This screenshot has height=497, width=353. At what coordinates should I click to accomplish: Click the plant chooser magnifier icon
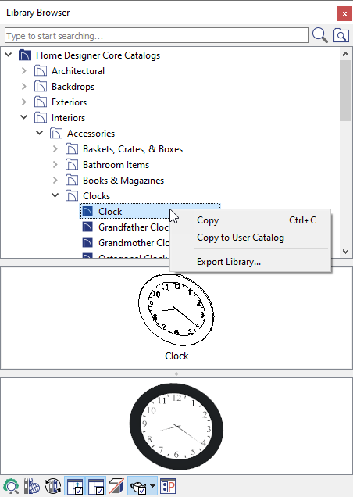tap(11, 486)
